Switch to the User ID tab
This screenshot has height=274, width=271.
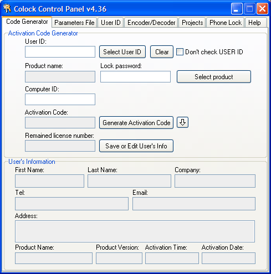pos(111,23)
